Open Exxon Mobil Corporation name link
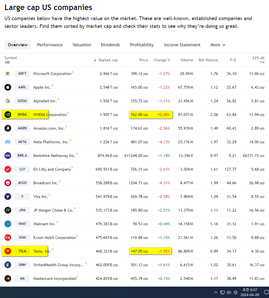 pyautogui.click(x=55, y=238)
